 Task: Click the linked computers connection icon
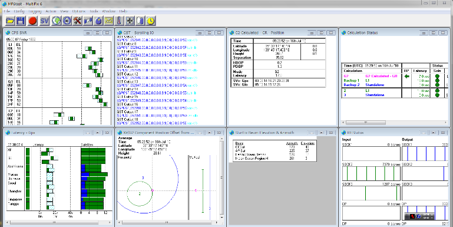[x=88, y=21]
